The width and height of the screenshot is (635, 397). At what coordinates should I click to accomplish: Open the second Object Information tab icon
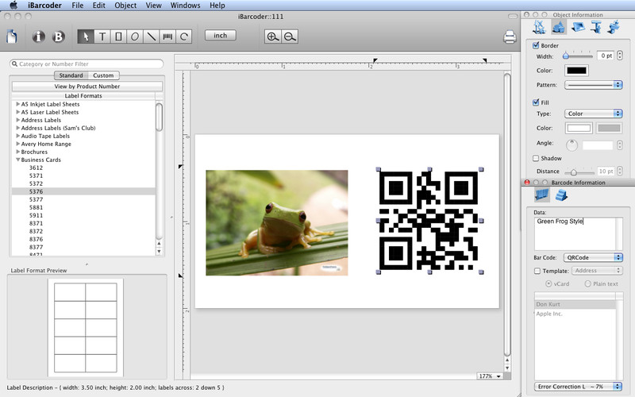click(559, 27)
